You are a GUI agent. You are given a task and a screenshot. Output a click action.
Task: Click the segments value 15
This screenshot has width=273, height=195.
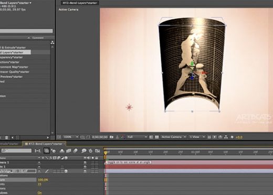39,184
